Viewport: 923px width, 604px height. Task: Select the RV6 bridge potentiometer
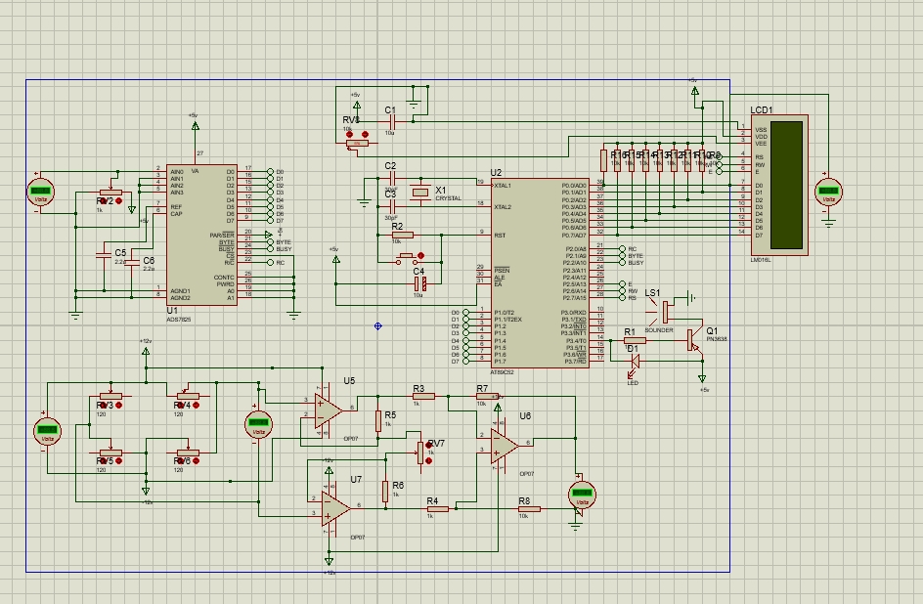[x=187, y=453]
